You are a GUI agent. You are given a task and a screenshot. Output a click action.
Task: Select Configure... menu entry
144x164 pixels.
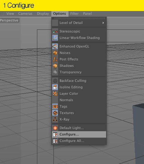(x=79, y=134)
